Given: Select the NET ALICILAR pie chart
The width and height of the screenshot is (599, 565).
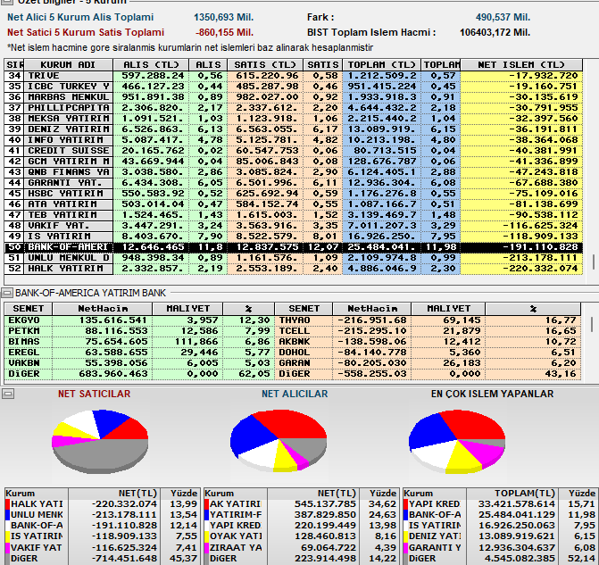Looking at the screenshot, I should (x=279, y=440).
